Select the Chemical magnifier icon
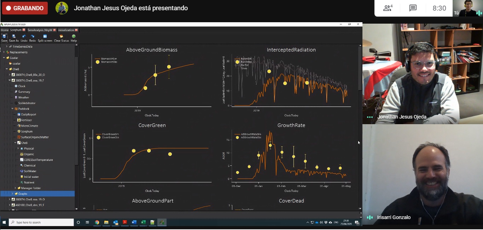Image resolution: width=483 pixels, height=230 pixels. click(22, 165)
